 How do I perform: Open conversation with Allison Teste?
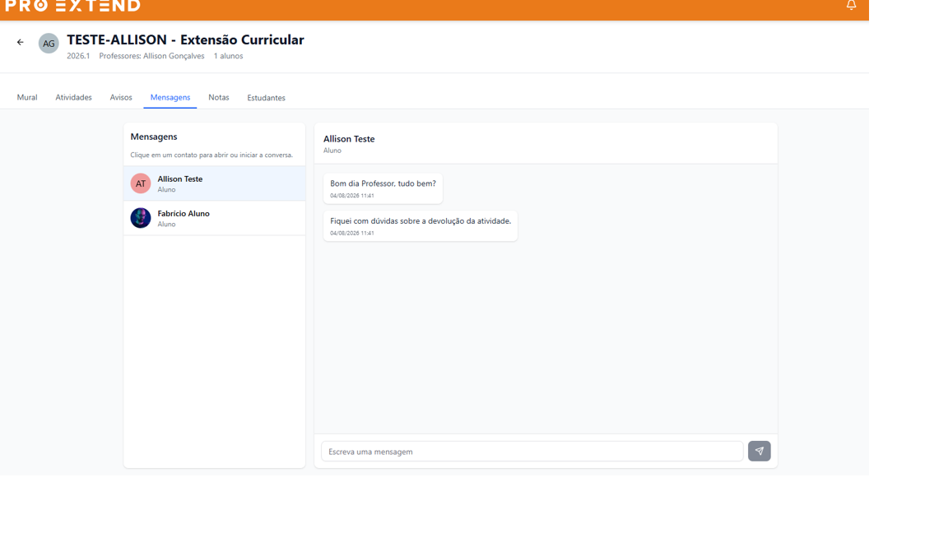coord(215,183)
